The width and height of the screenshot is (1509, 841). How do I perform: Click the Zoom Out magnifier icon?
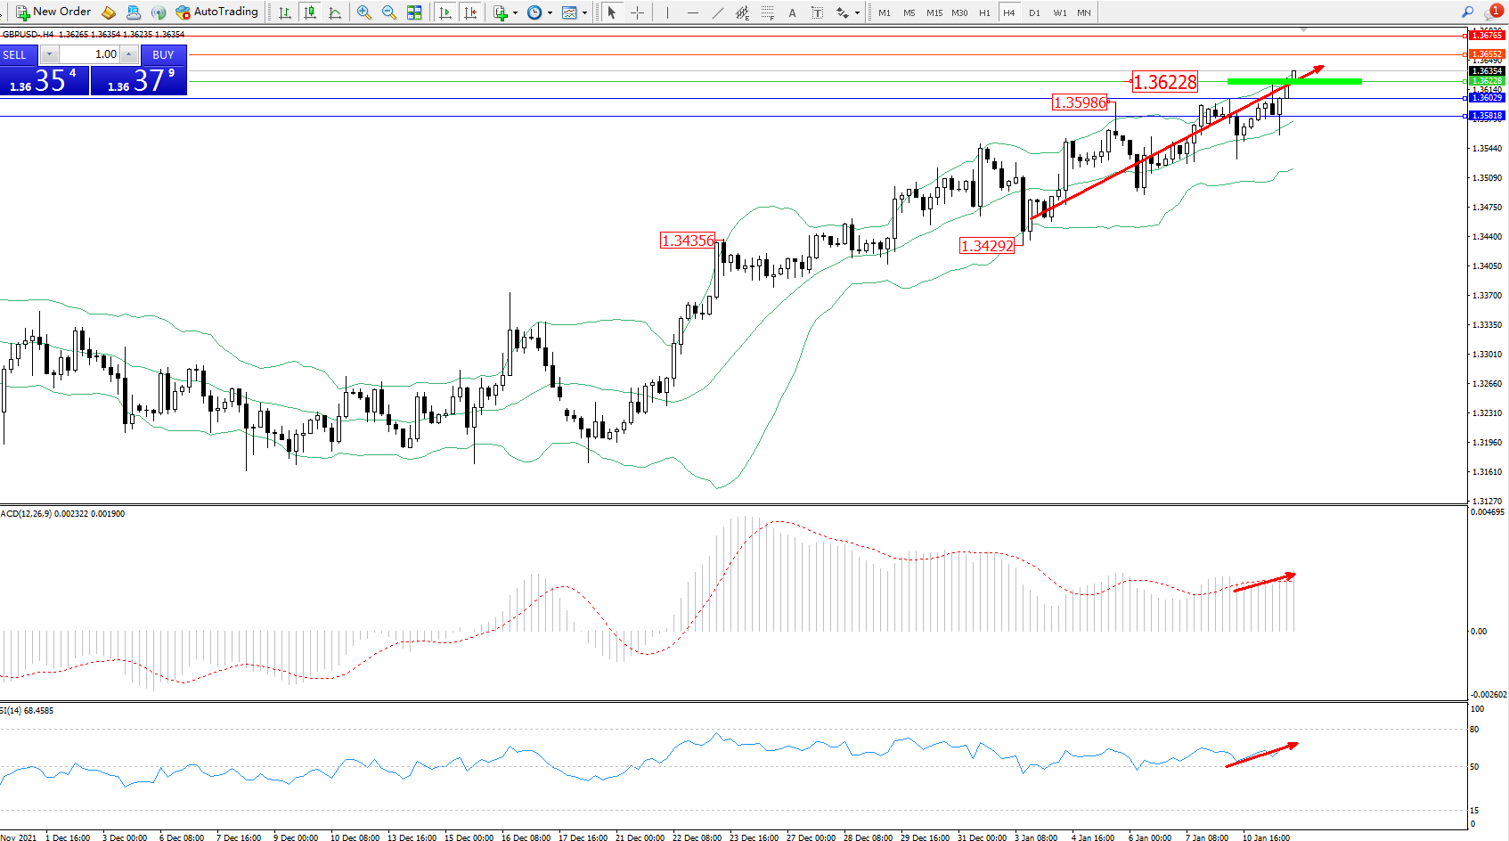[x=388, y=12]
